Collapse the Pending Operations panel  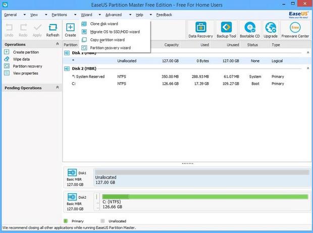pos(58,88)
